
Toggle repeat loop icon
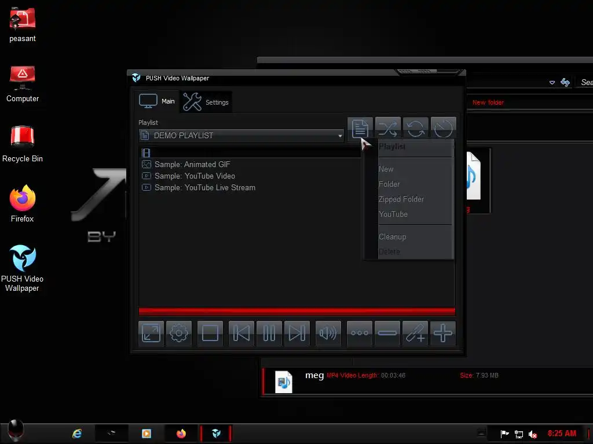[416, 128]
